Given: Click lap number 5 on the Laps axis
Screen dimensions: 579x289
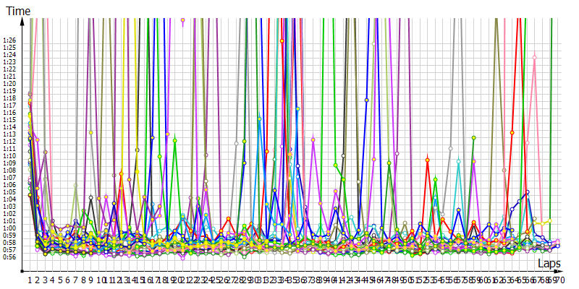Looking at the screenshot, I should click(60, 279).
